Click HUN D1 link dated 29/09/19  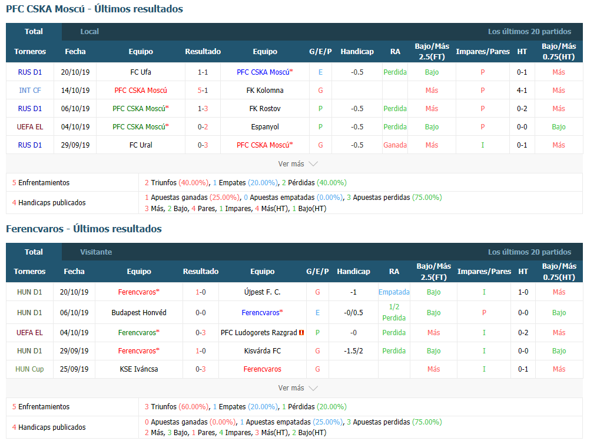click(29, 350)
